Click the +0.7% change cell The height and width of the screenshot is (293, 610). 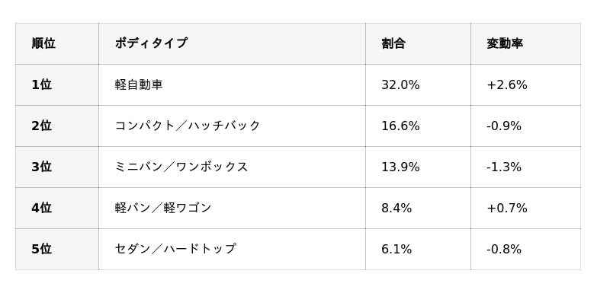click(525, 208)
